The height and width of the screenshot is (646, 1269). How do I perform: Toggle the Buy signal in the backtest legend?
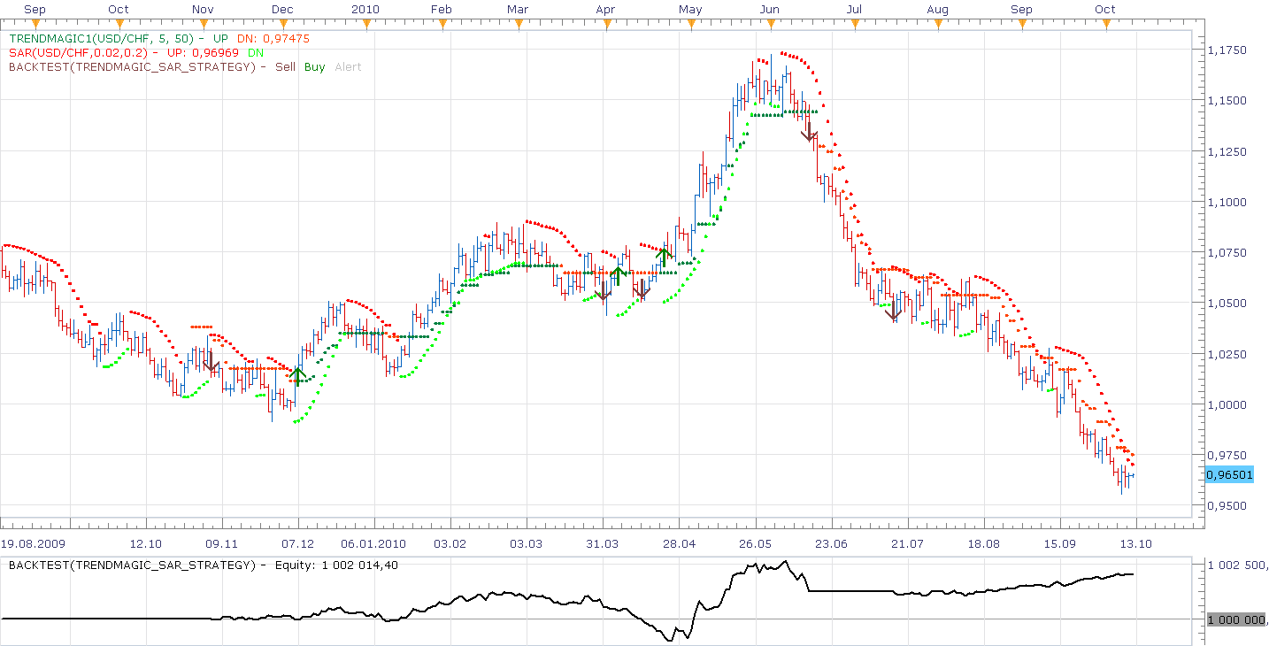tap(314, 66)
